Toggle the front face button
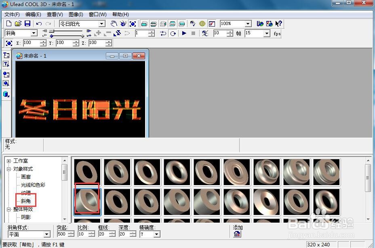Image resolution: width=375 pixels, height=248 pixels. click(144, 24)
